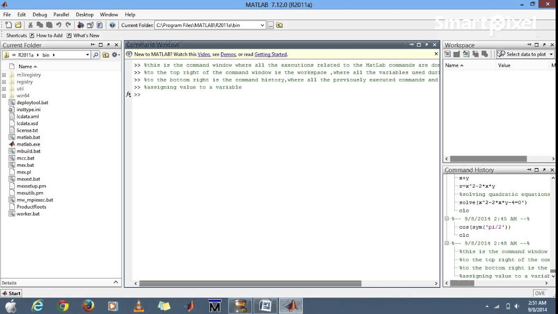The width and height of the screenshot is (558, 314).
Task: Click the Workspace horizontal scrollbar thumb
Action: click(x=488, y=159)
